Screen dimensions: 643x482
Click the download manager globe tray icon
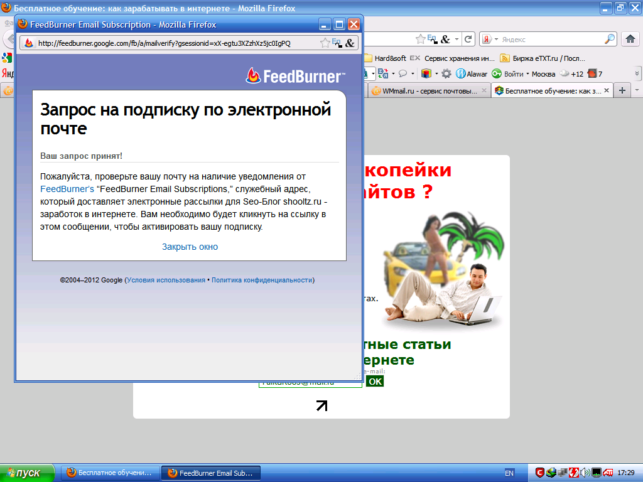551,473
